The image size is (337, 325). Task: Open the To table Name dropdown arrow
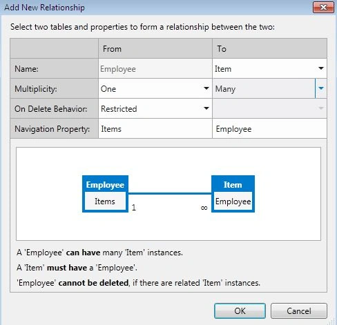click(x=321, y=68)
